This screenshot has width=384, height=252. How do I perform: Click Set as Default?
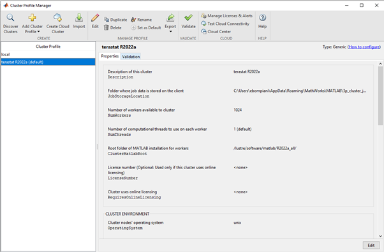(146, 27)
